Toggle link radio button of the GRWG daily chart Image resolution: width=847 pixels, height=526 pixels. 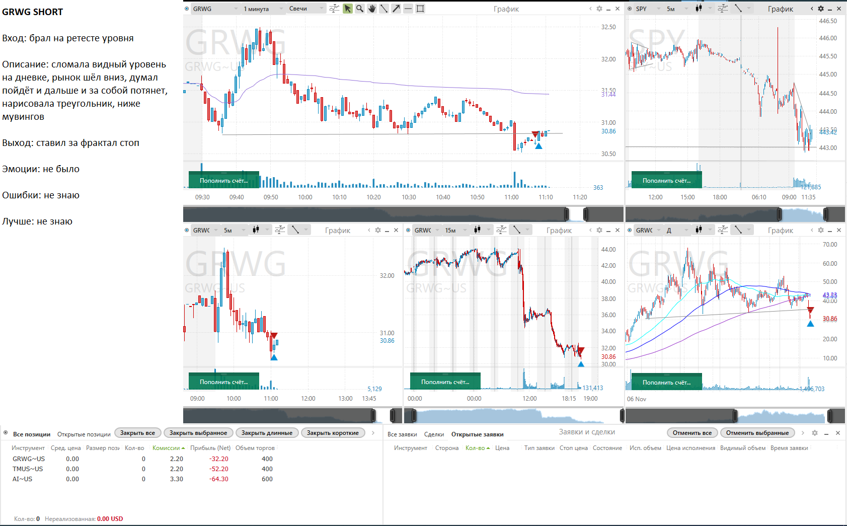[630, 230]
